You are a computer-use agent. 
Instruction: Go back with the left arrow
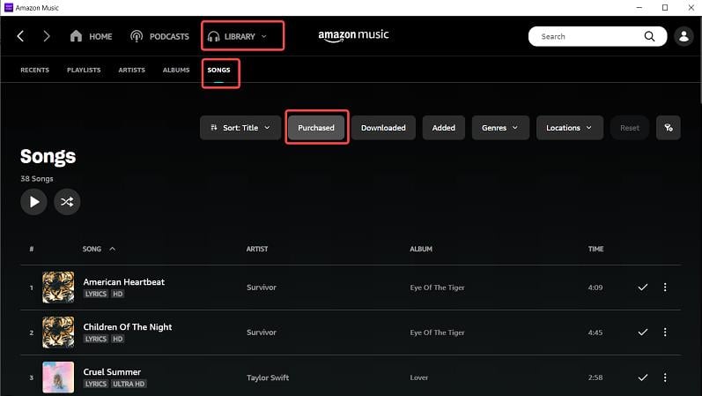[x=20, y=36]
